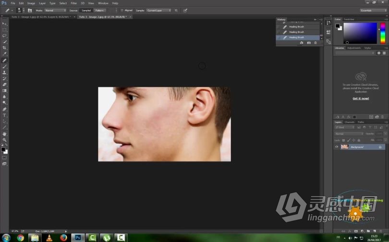The height and width of the screenshot is (242, 389).
Task: Select the Rectangular Marquee tool
Action: coord(4,30)
